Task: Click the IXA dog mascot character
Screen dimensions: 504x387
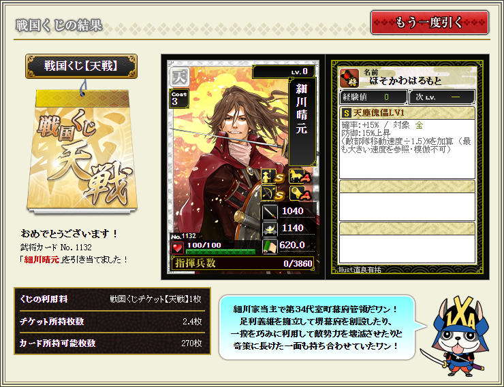Action: tap(458, 336)
